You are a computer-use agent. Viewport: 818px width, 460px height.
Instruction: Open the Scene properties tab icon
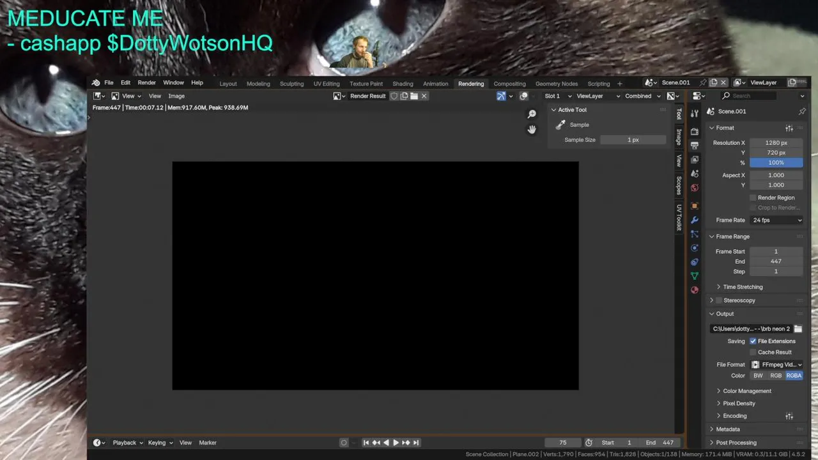click(x=695, y=173)
